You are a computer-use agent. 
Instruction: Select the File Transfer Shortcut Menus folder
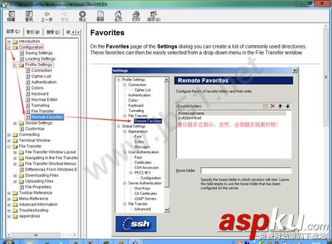point(50,164)
